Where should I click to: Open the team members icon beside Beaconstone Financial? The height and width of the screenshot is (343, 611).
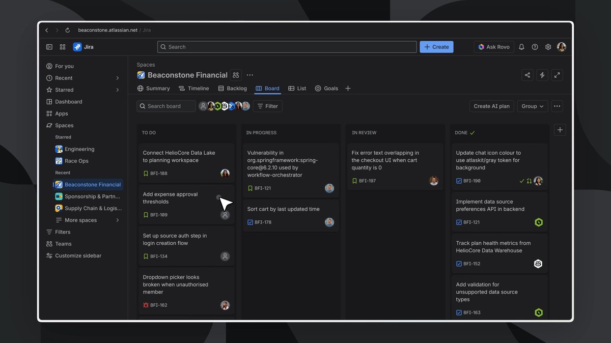(x=236, y=75)
